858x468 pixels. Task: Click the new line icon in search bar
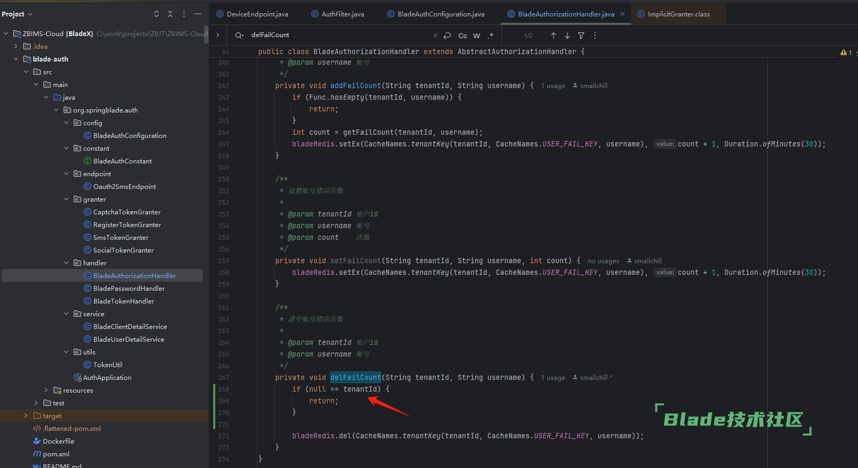point(447,36)
